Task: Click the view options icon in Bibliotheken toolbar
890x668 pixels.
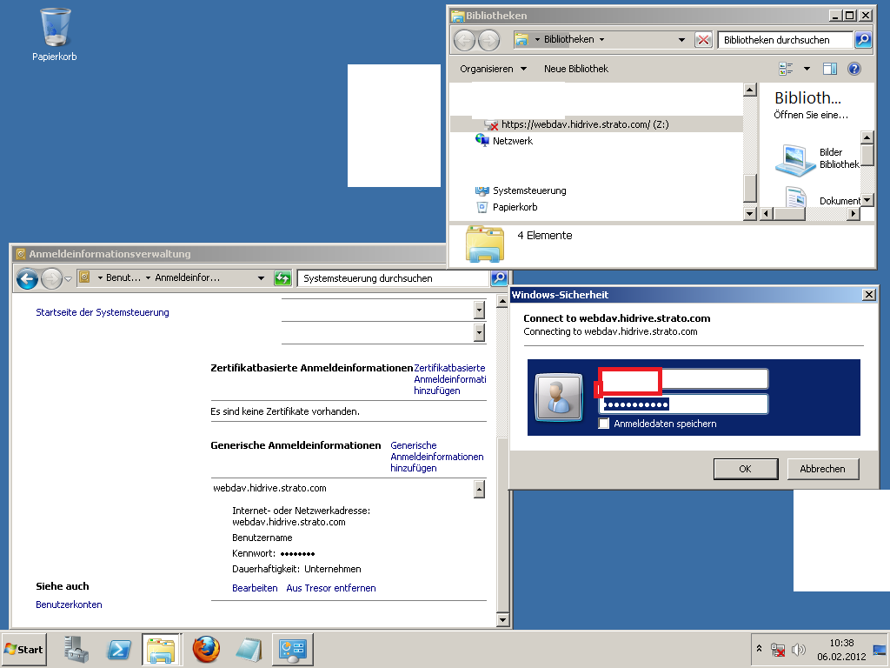Action: pyautogui.click(x=786, y=69)
